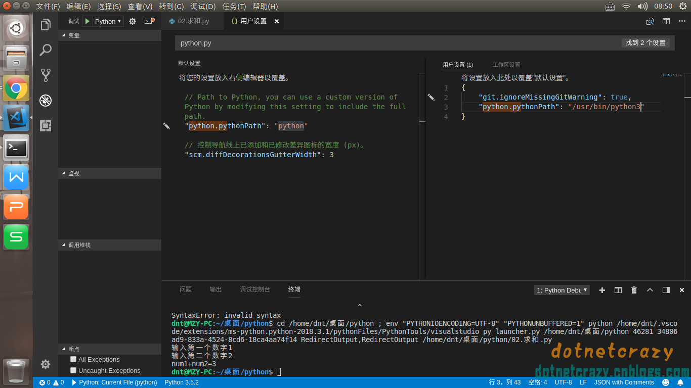The height and width of the screenshot is (388, 691).
Task: Open the editor more actions ellipsis
Action: click(681, 21)
